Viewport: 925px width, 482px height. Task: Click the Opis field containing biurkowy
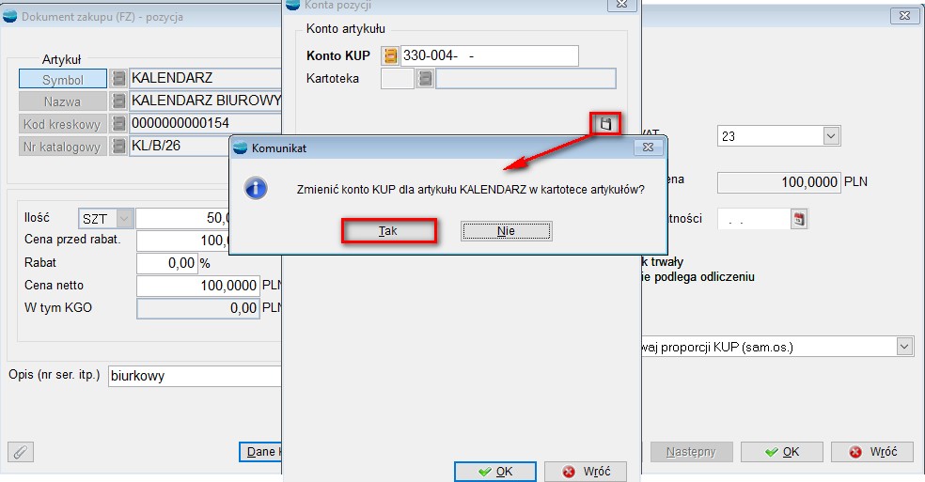195,377
